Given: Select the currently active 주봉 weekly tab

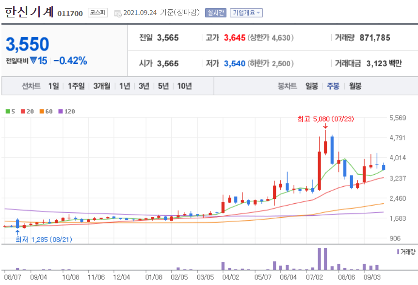Looking at the screenshot, I should (x=333, y=85).
